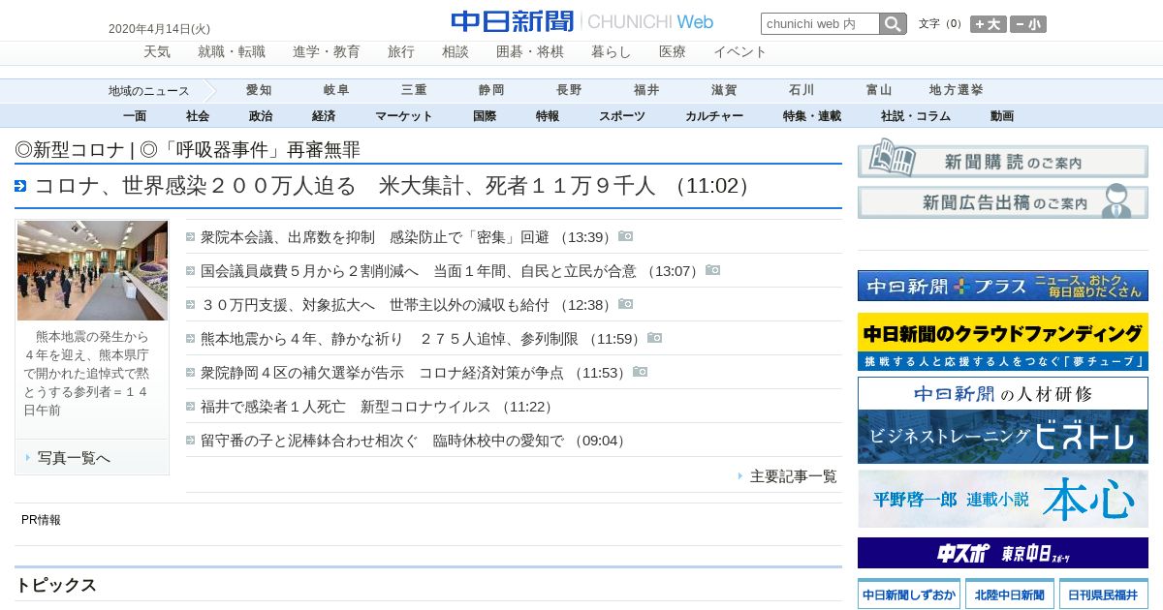Go to the カルチャー section

pyautogui.click(x=714, y=116)
